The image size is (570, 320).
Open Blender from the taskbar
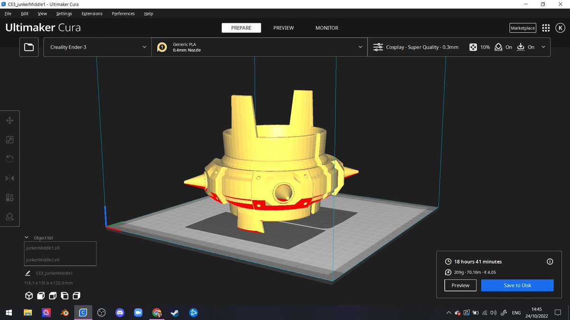click(x=64, y=313)
